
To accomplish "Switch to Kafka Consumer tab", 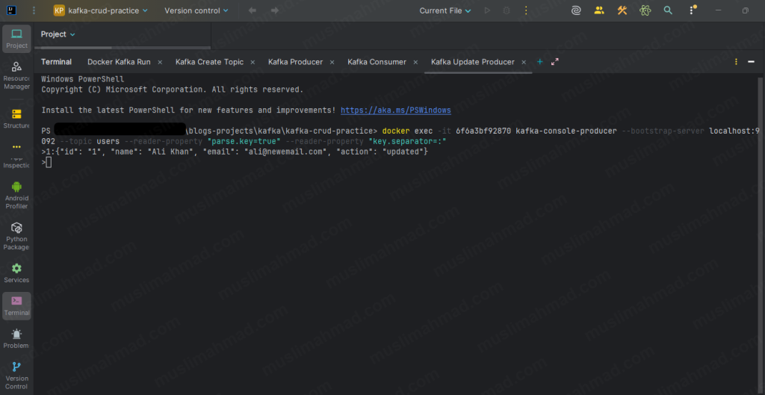I will click(x=377, y=62).
